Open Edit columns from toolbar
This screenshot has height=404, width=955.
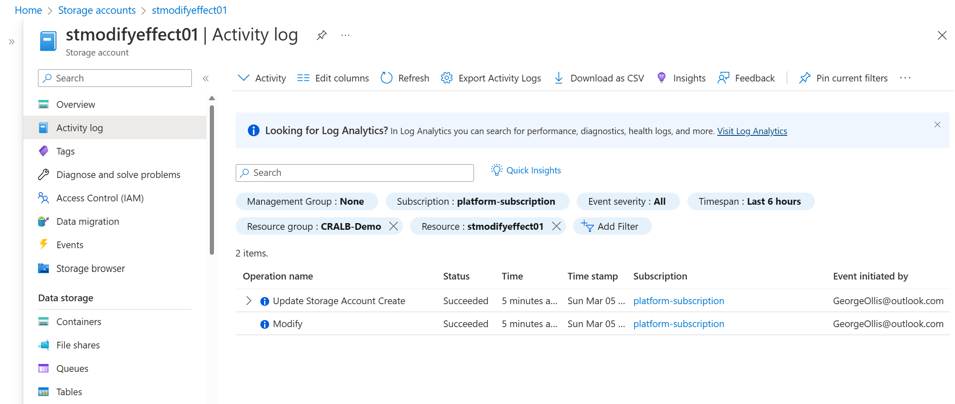pyautogui.click(x=333, y=78)
